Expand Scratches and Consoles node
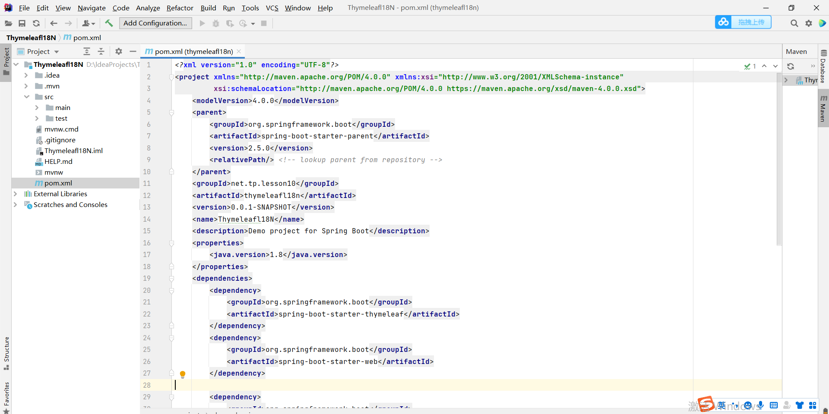 (16, 204)
